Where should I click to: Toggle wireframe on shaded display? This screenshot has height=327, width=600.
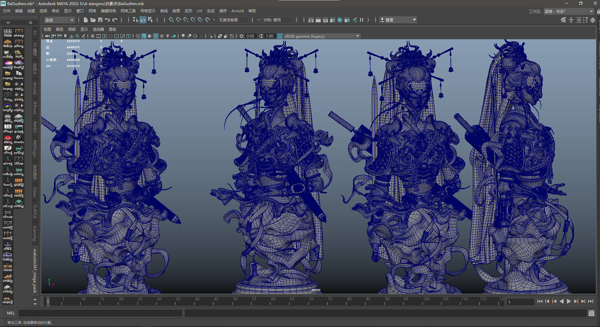click(x=156, y=36)
